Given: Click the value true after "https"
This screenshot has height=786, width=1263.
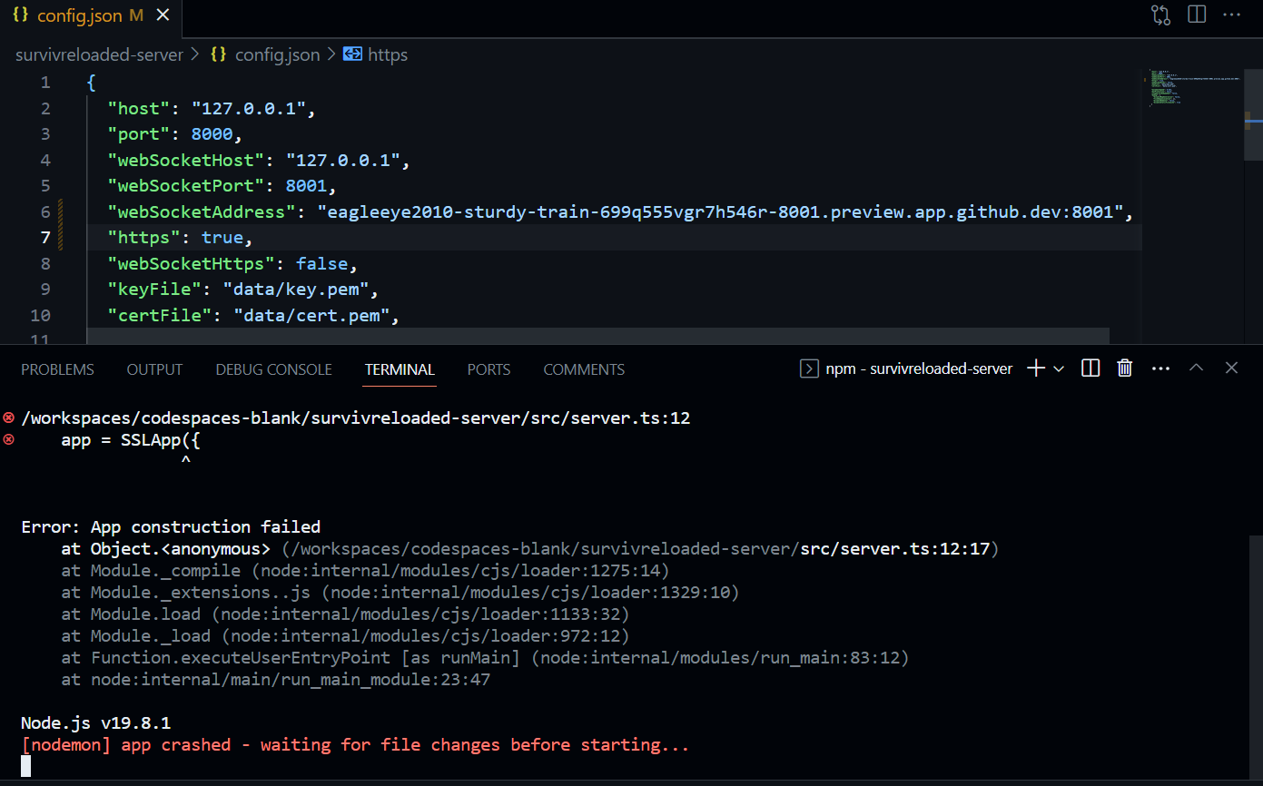Looking at the screenshot, I should point(222,238).
